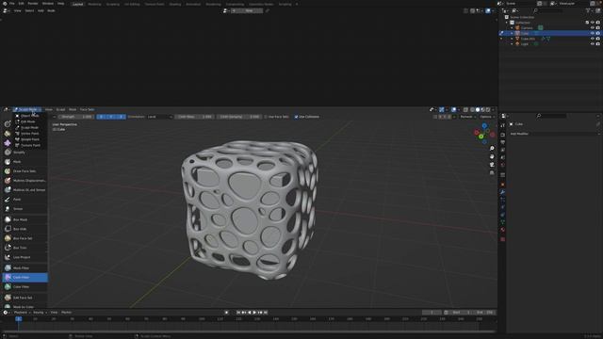Viewport: 603px width, 339px height.
Task: Hide the Cube object in outliner
Action: pos(593,33)
